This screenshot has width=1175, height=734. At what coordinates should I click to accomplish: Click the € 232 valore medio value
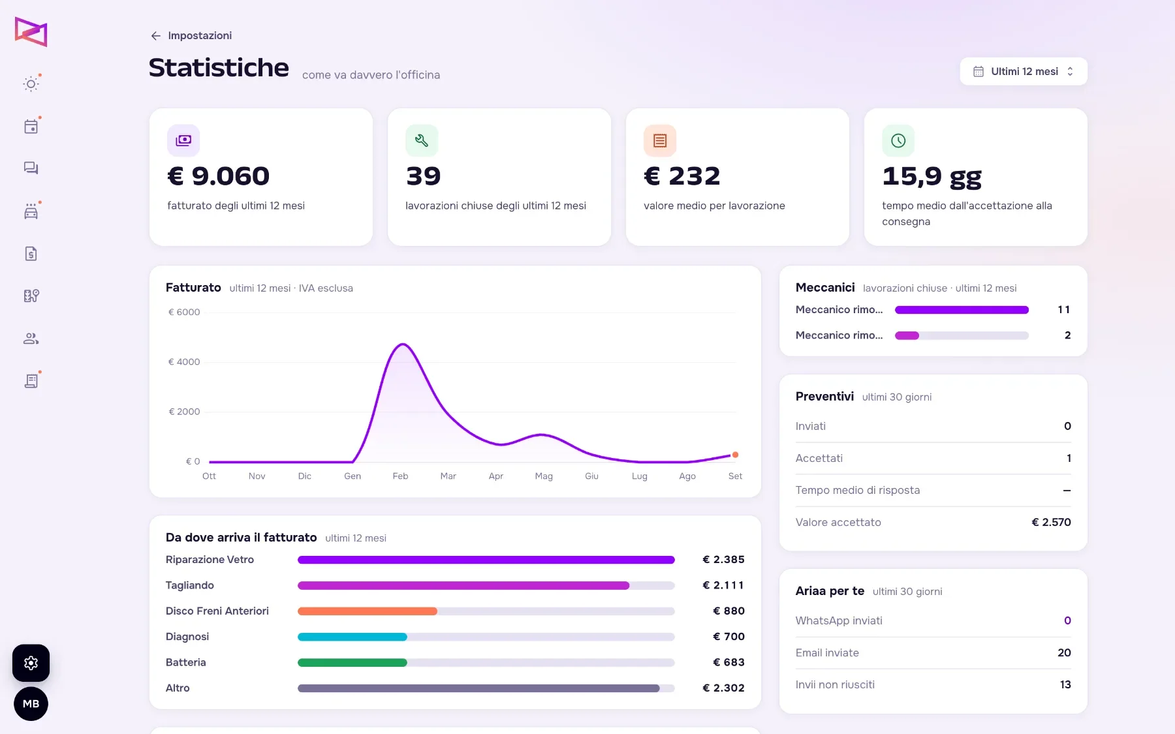coord(681,176)
